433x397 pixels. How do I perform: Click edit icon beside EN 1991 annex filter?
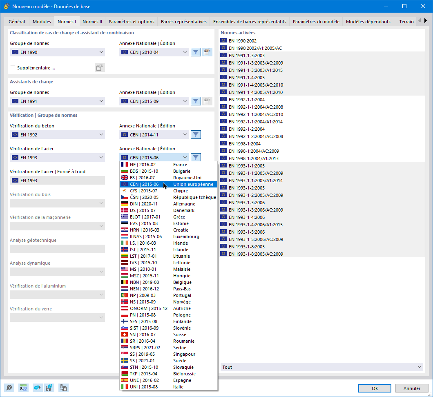tap(207, 101)
